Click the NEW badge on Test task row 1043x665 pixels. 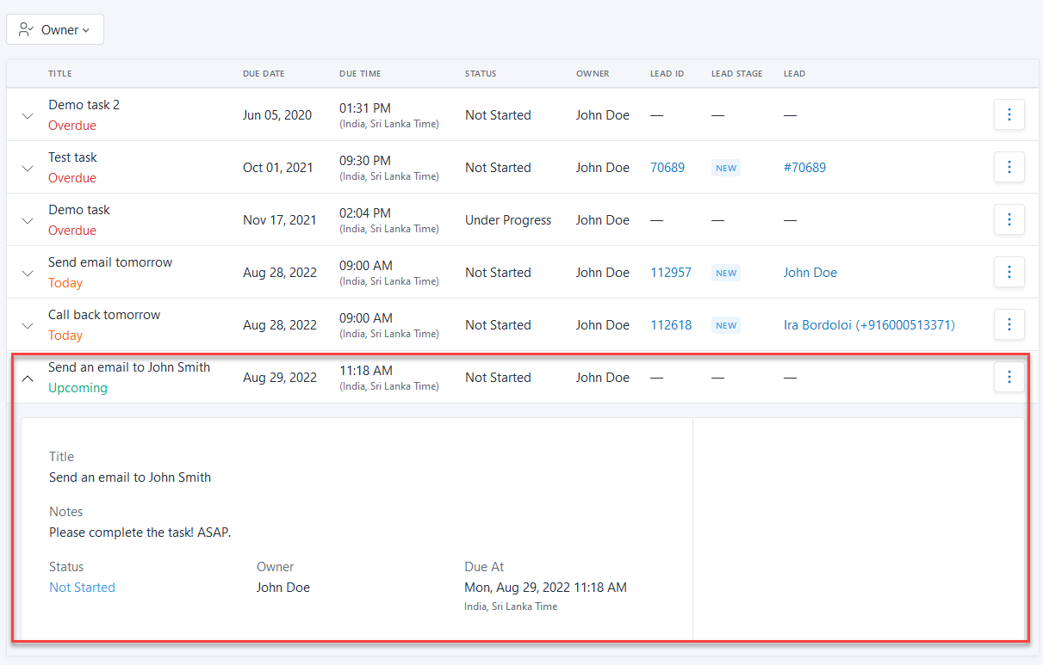(726, 168)
